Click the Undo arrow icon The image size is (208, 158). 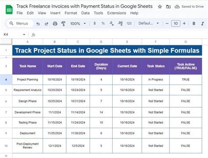[x=38, y=24]
